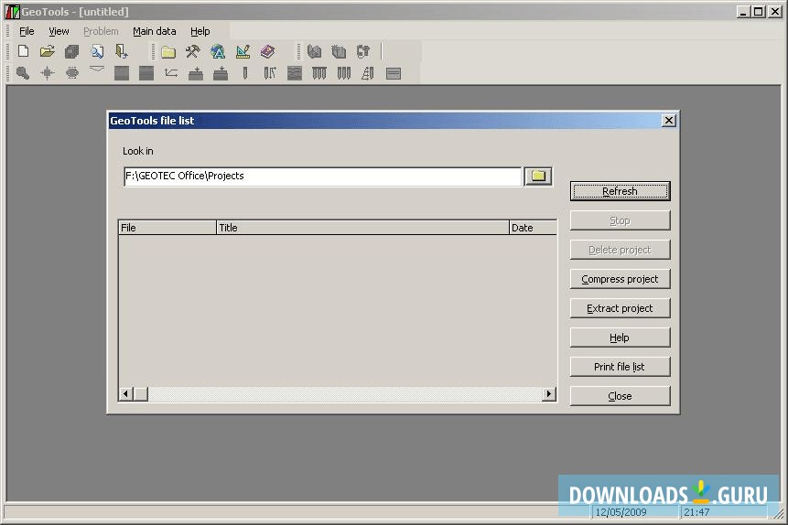Click the exit door icon

[122, 51]
